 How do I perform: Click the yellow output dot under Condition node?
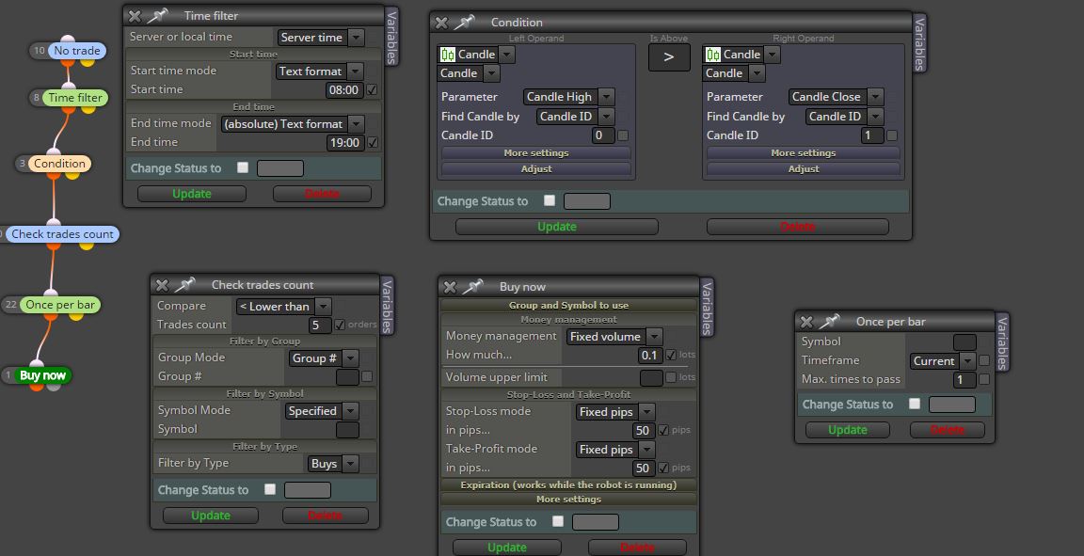[72, 175]
